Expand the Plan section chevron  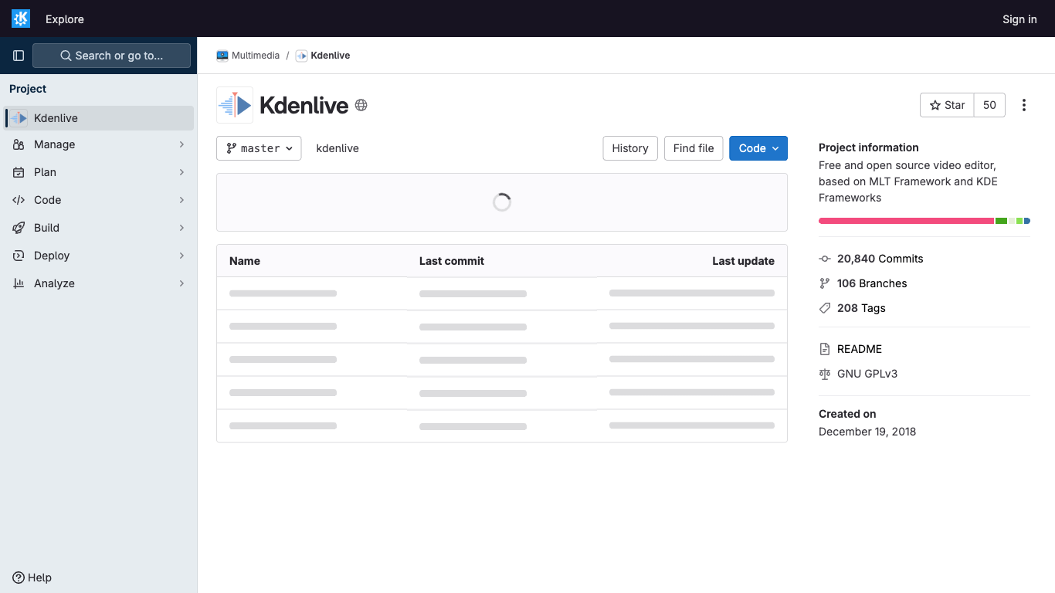(181, 172)
